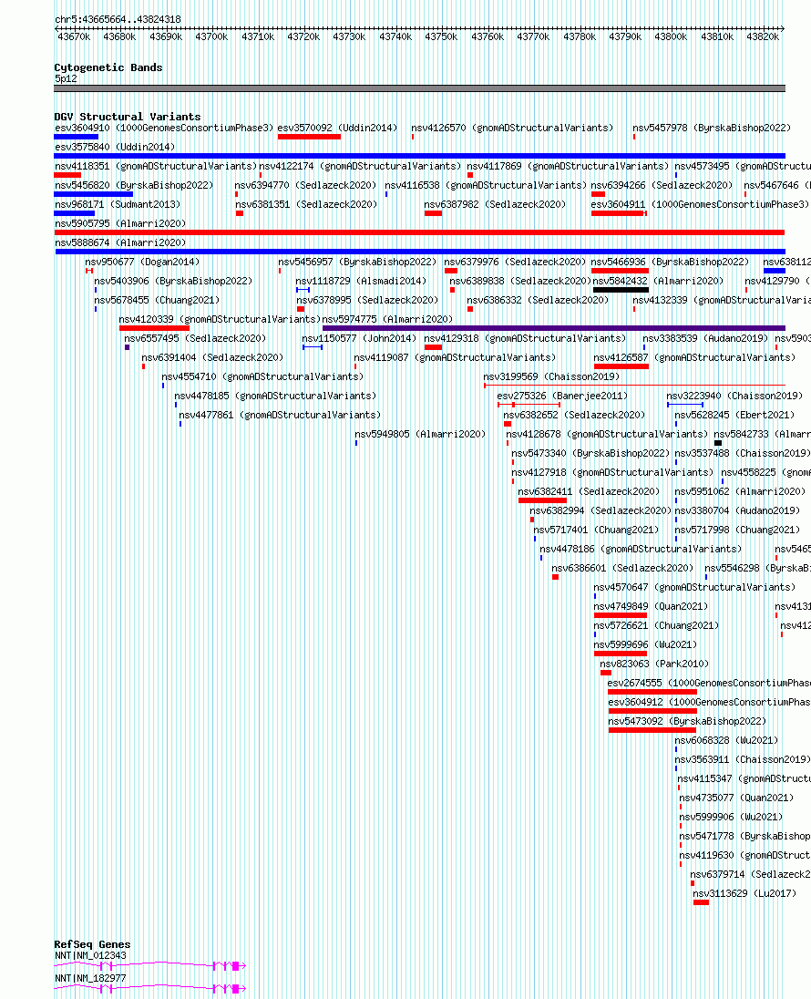Click nsv5473092 (ByrskaBishop2022) label
The image size is (811, 999).
click(x=687, y=720)
